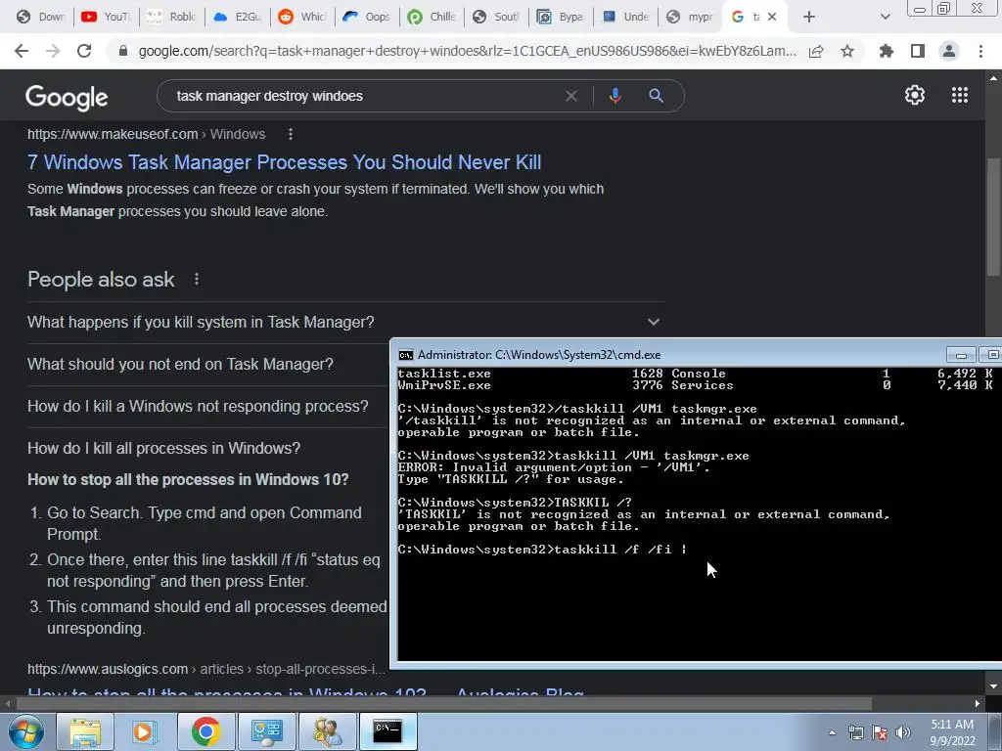Expand 'What should you not end' question

[208, 364]
